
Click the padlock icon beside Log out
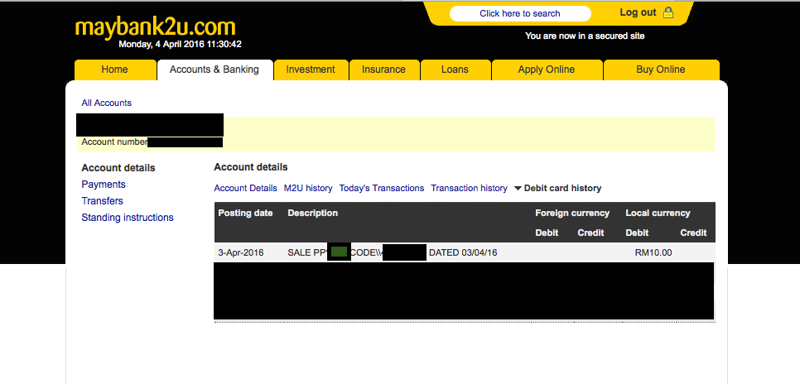pos(667,12)
